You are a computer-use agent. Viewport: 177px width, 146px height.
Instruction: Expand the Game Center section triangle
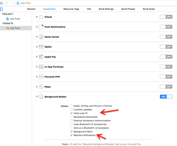click(37, 37)
